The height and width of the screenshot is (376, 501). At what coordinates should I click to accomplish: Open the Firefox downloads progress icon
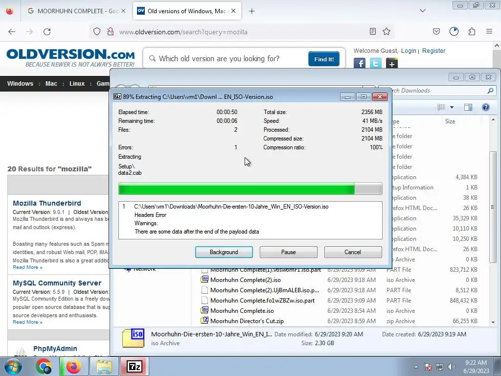(x=454, y=31)
